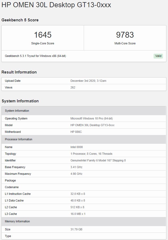
Task: Select the Result Information heading
Action: coord(19,72)
